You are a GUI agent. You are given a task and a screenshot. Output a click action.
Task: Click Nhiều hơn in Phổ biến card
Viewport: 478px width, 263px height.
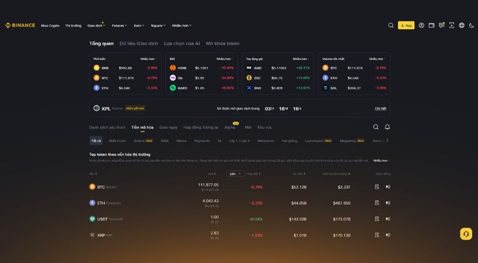(x=148, y=59)
